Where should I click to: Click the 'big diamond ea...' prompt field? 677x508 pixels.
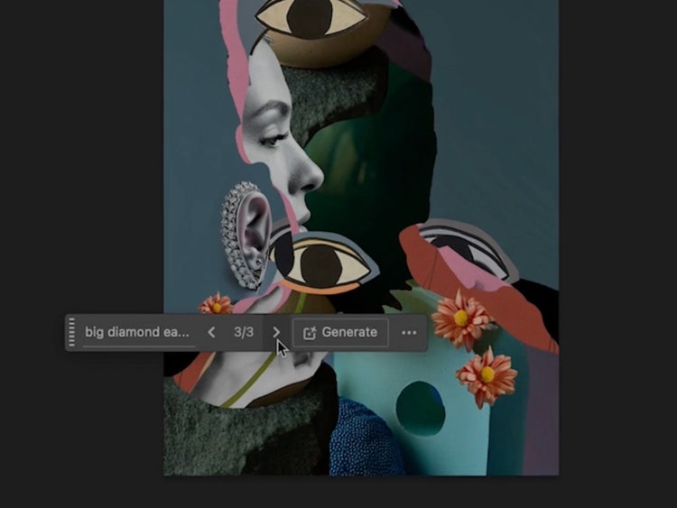coord(138,332)
